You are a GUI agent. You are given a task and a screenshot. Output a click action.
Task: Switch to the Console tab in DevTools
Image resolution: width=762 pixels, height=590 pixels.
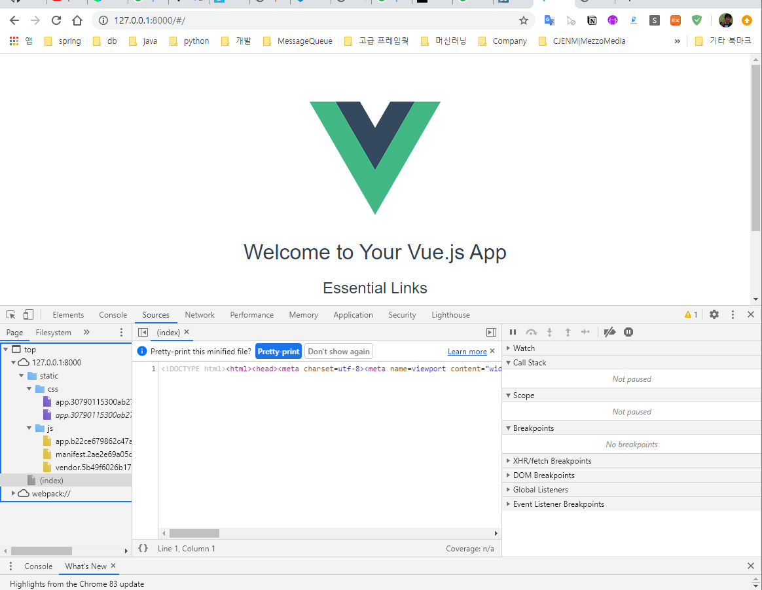(x=113, y=315)
